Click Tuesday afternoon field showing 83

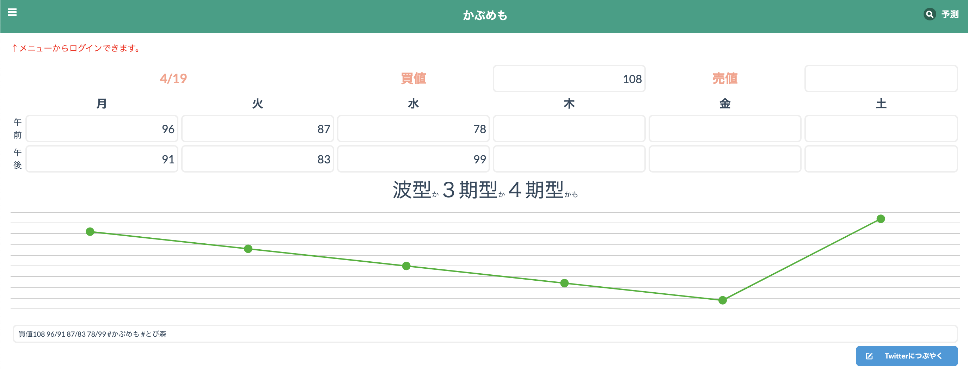(x=257, y=159)
